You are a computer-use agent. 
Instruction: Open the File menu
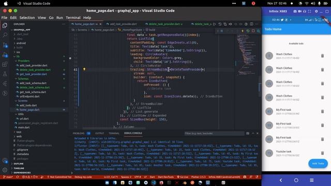(4, 18)
